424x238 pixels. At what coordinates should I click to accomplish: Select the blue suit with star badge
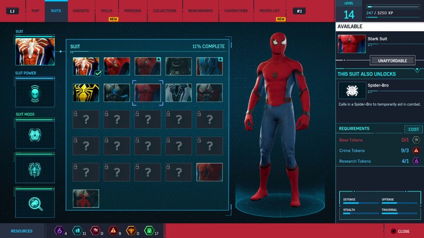pyautogui.click(x=209, y=67)
